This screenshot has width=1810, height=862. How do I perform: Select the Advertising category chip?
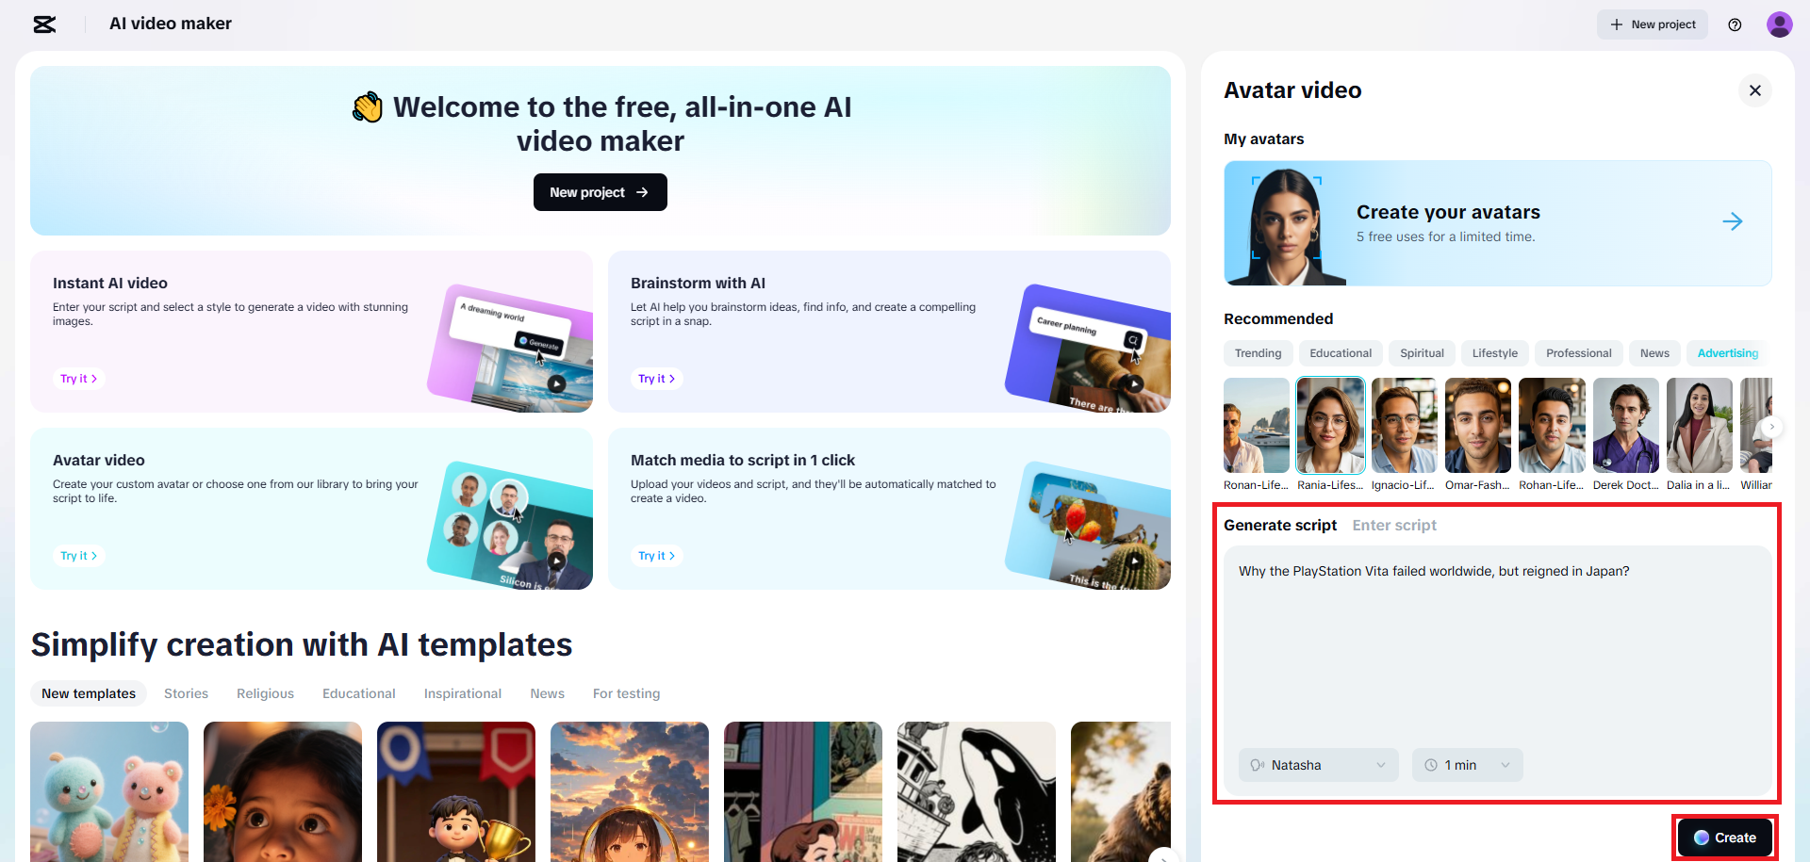1727,352
